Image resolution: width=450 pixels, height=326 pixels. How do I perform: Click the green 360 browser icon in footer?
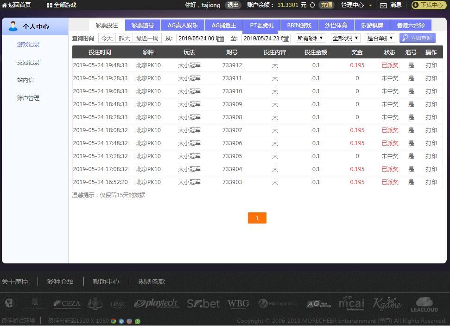click(x=138, y=321)
